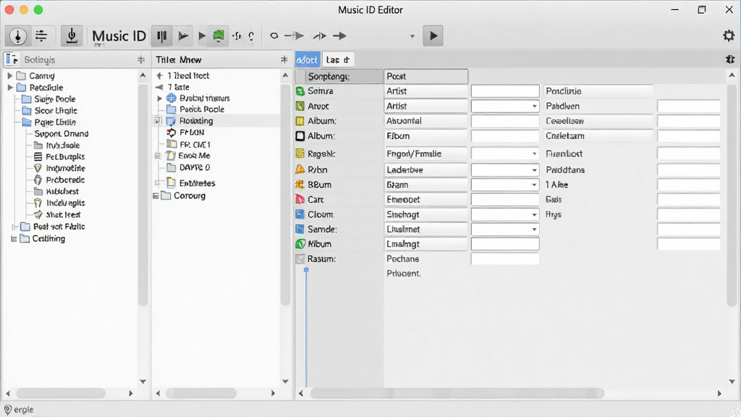Toggle the checkbox beside Enoti Me

[x=158, y=156]
